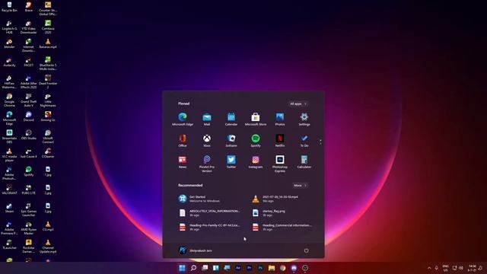Start the pinned Solitaire game

pyautogui.click(x=231, y=141)
